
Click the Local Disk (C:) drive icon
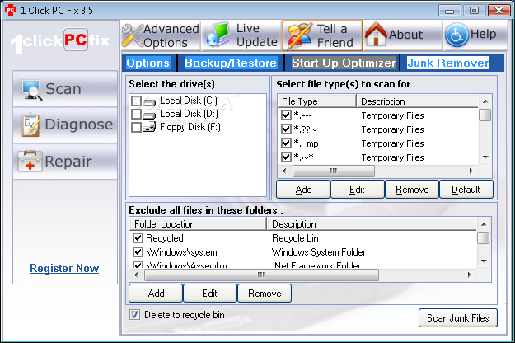point(149,102)
